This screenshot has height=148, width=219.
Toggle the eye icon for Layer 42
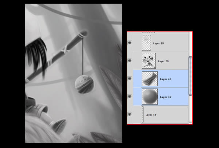tap(130, 97)
